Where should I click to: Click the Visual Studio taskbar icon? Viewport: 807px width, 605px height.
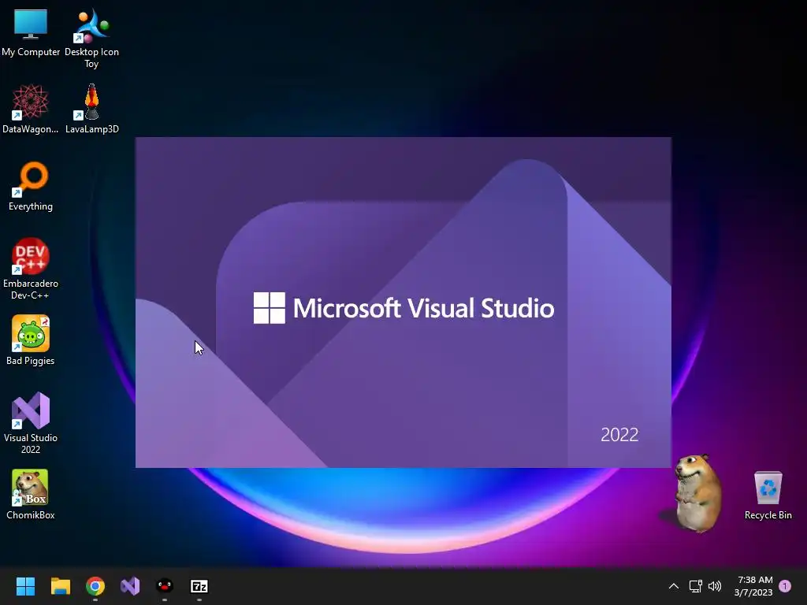pyautogui.click(x=130, y=586)
